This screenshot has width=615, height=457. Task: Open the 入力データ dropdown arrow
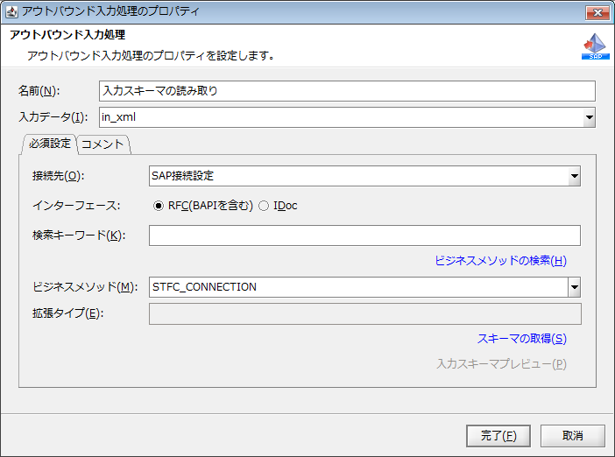tap(589, 117)
